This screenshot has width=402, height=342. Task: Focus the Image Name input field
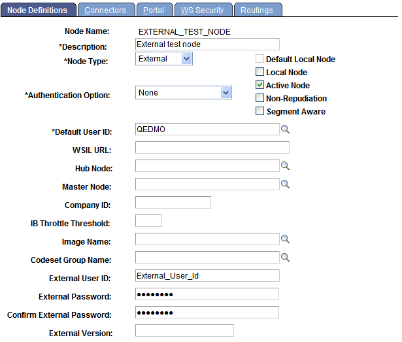pyautogui.click(x=207, y=239)
